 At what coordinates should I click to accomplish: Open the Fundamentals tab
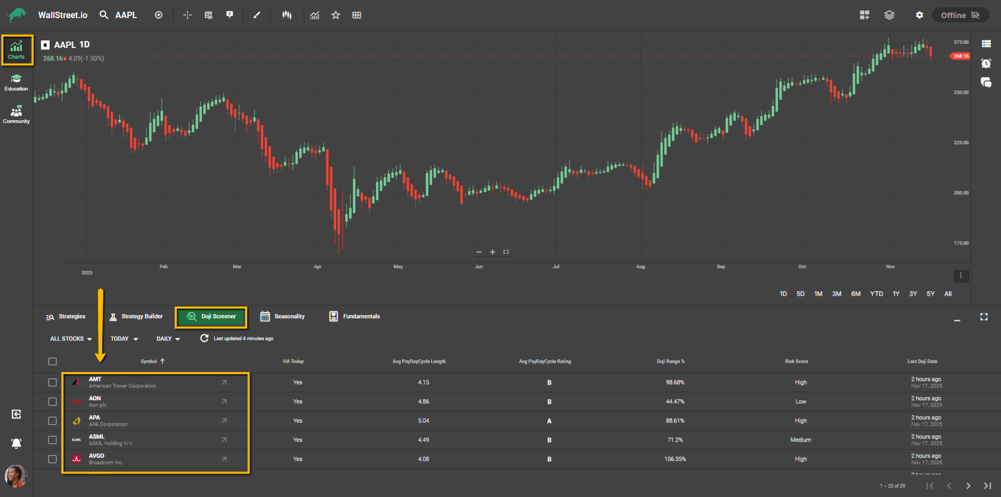click(355, 317)
